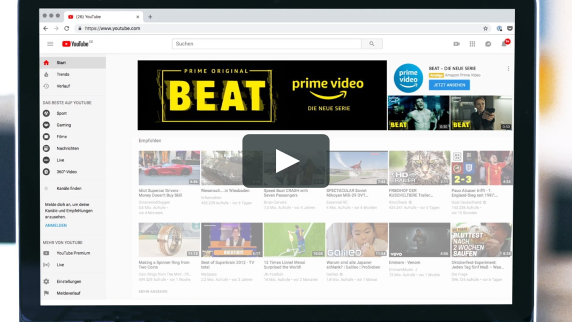Click the Riesensch... in Wiesbaden title

tap(225, 191)
